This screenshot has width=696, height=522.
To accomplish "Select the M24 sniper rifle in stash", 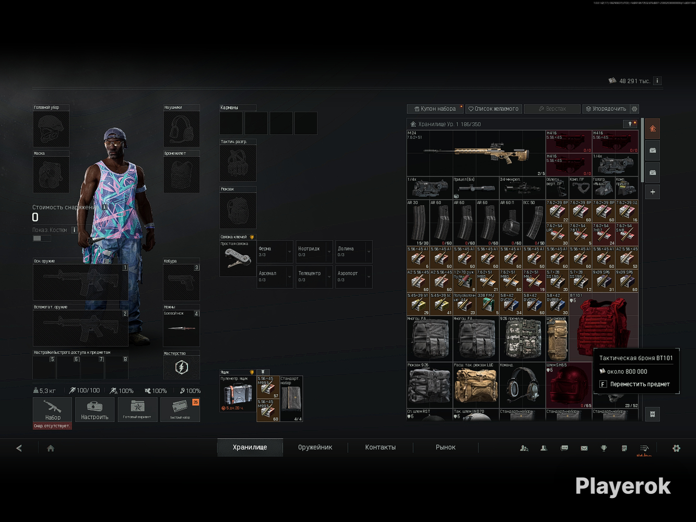I will 476,153.
